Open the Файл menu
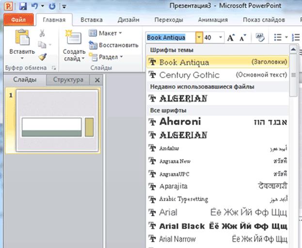The width and height of the screenshot is (302, 248). pyautogui.click(x=18, y=20)
